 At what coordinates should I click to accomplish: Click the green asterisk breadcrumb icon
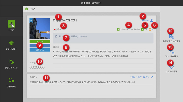click(27, 9)
